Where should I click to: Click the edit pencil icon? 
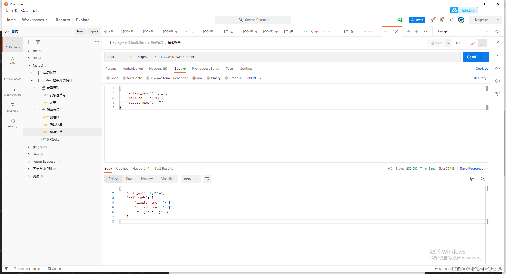point(473,43)
